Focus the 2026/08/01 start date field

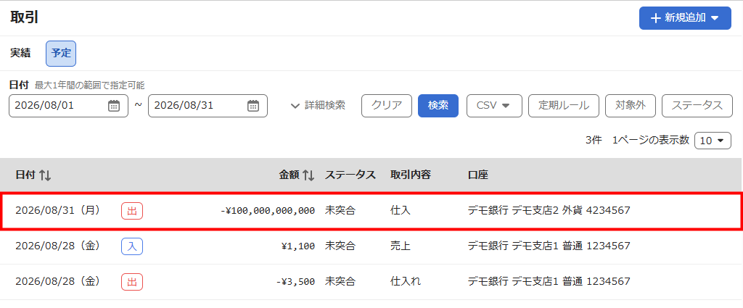pos(68,106)
